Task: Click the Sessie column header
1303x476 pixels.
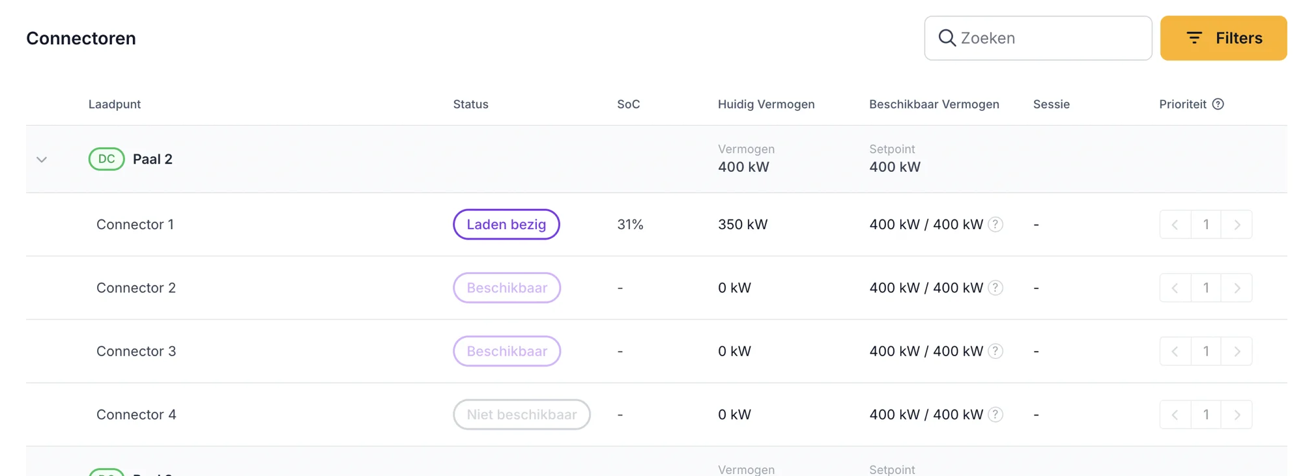Action: tap(1052, 104)
